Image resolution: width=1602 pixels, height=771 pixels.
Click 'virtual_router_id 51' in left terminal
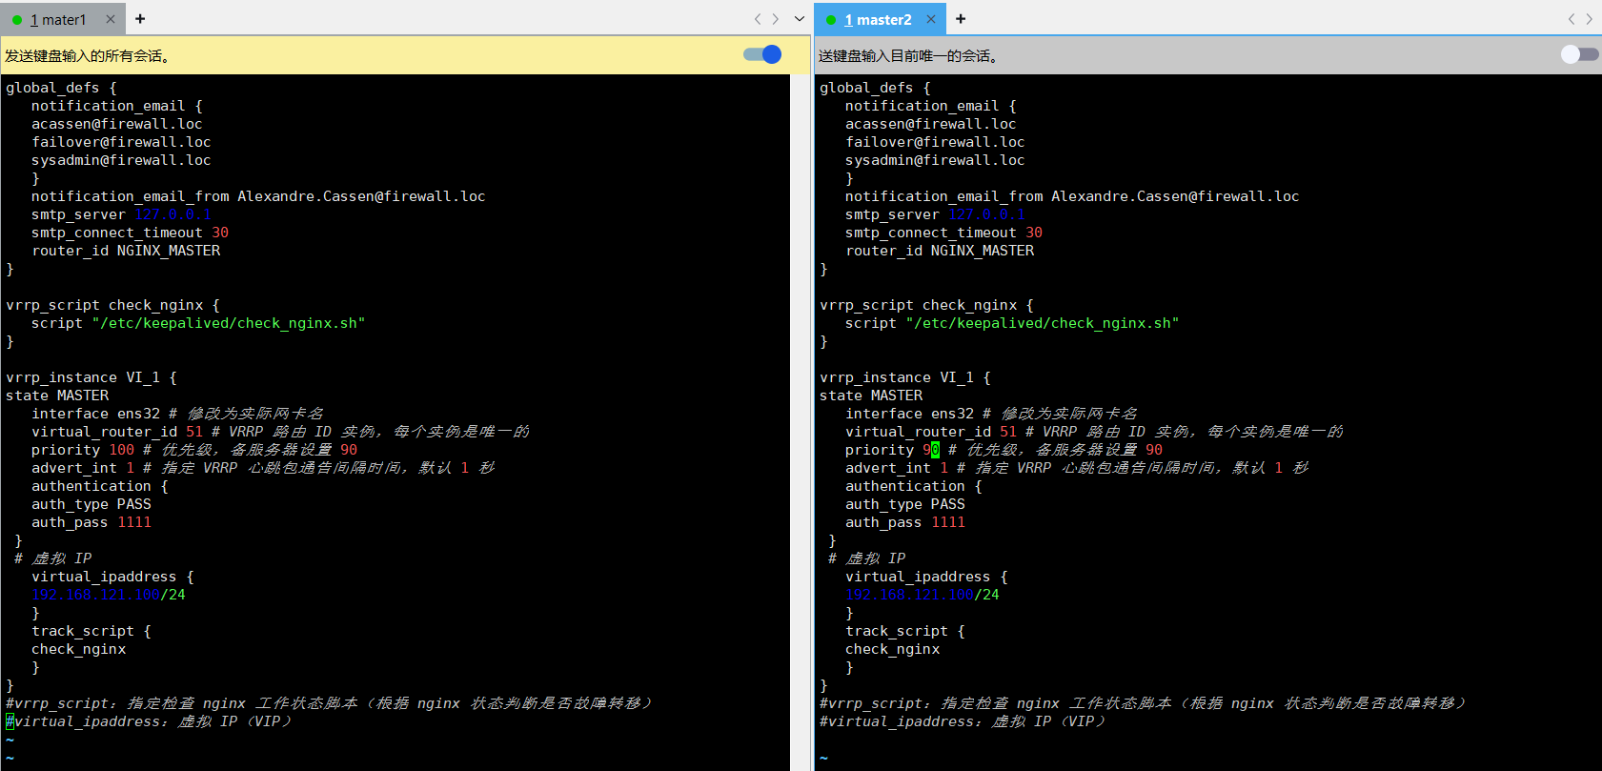tap(117, 432)
